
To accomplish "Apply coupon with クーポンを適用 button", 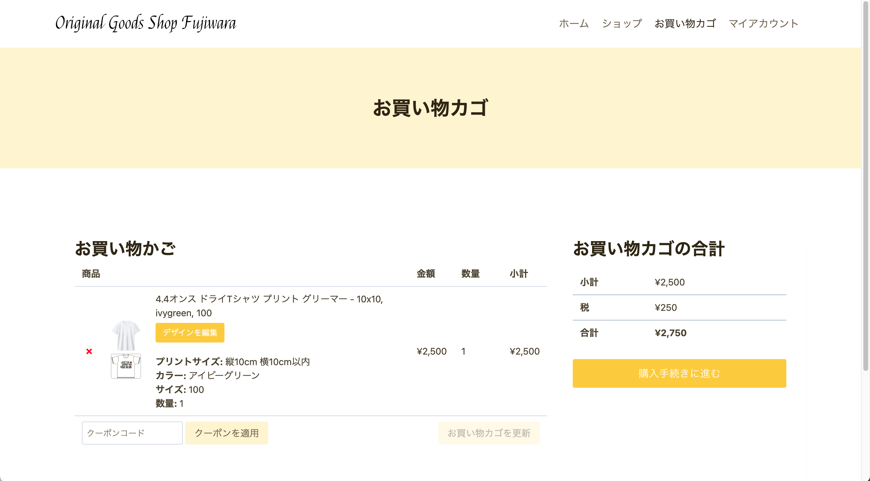I will click(x=227, y=433).
